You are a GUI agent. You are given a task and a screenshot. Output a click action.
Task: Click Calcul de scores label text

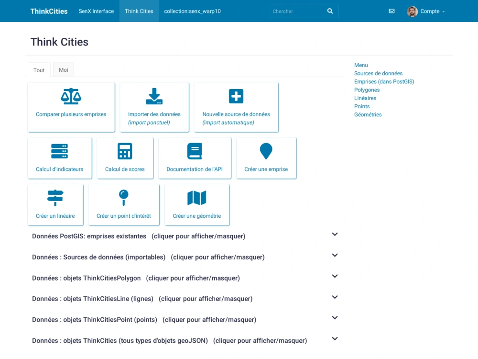(125, 169)
